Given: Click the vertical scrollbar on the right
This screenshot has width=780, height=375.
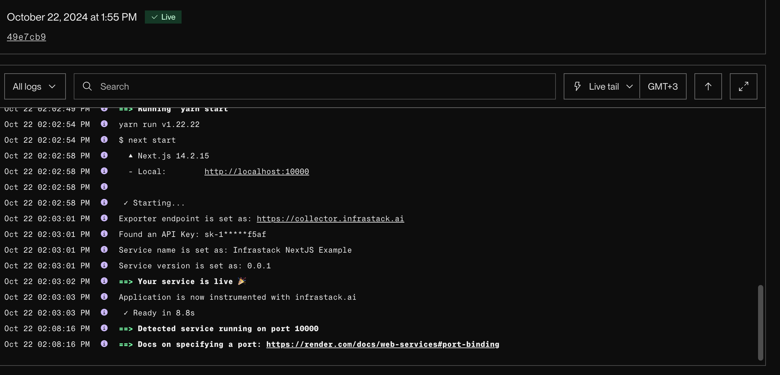Looking at the screenshot, I should (x=761, y=322).
